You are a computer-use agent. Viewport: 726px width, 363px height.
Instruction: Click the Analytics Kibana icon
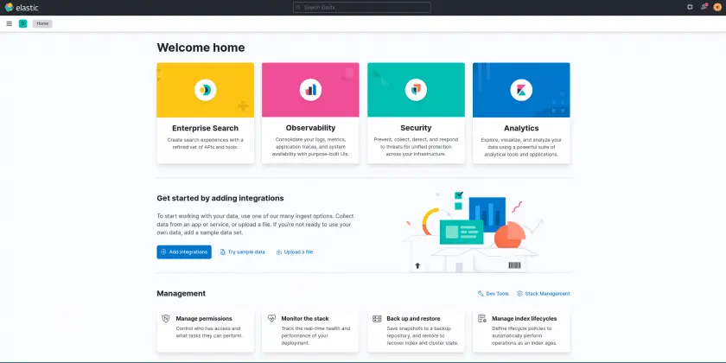pyautogui.click(x=521, y=89)
